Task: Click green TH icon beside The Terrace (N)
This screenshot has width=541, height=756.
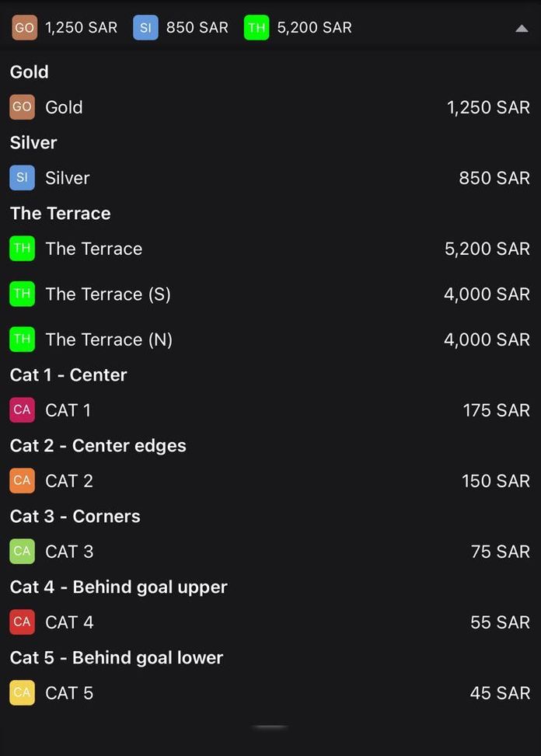Action: pyautogui.click(x=22, y=340)
